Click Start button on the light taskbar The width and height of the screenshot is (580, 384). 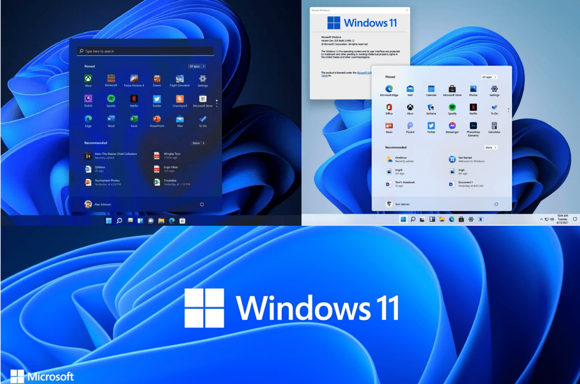(x=403, y=219)
